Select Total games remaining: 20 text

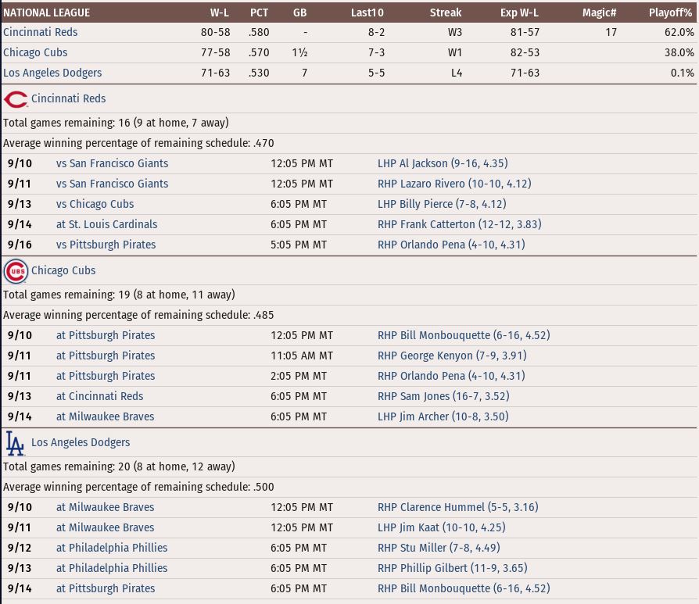pos(119,466)
